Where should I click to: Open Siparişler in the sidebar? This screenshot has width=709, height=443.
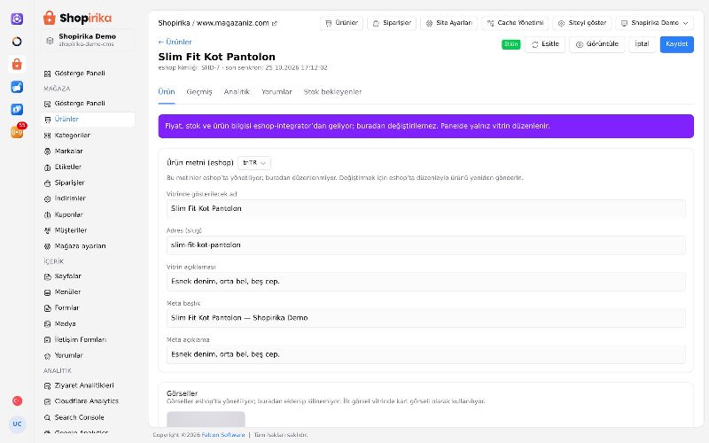point(88,183)
